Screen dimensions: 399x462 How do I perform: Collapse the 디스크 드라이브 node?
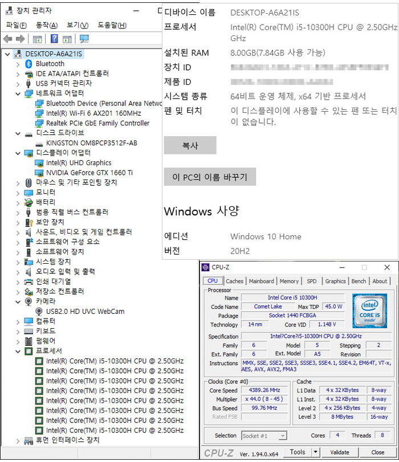(x=18, y=133)
